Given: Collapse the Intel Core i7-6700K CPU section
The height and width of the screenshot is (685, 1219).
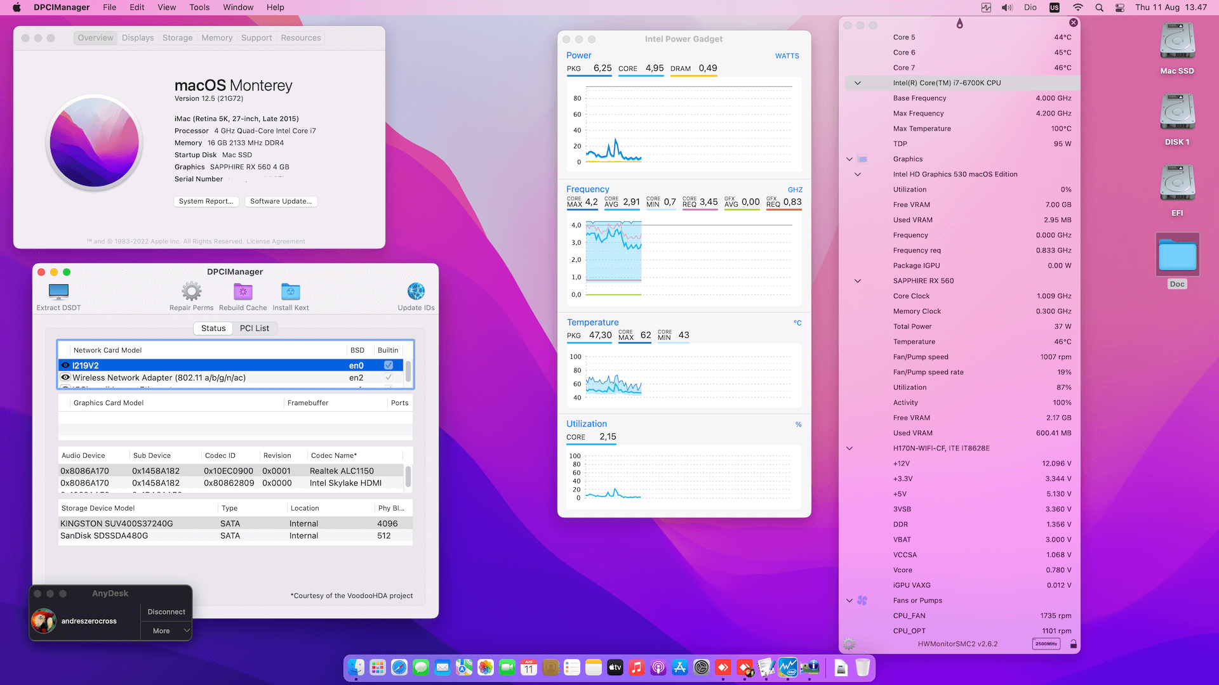Looking at the screenshot, I should point(858,83).
